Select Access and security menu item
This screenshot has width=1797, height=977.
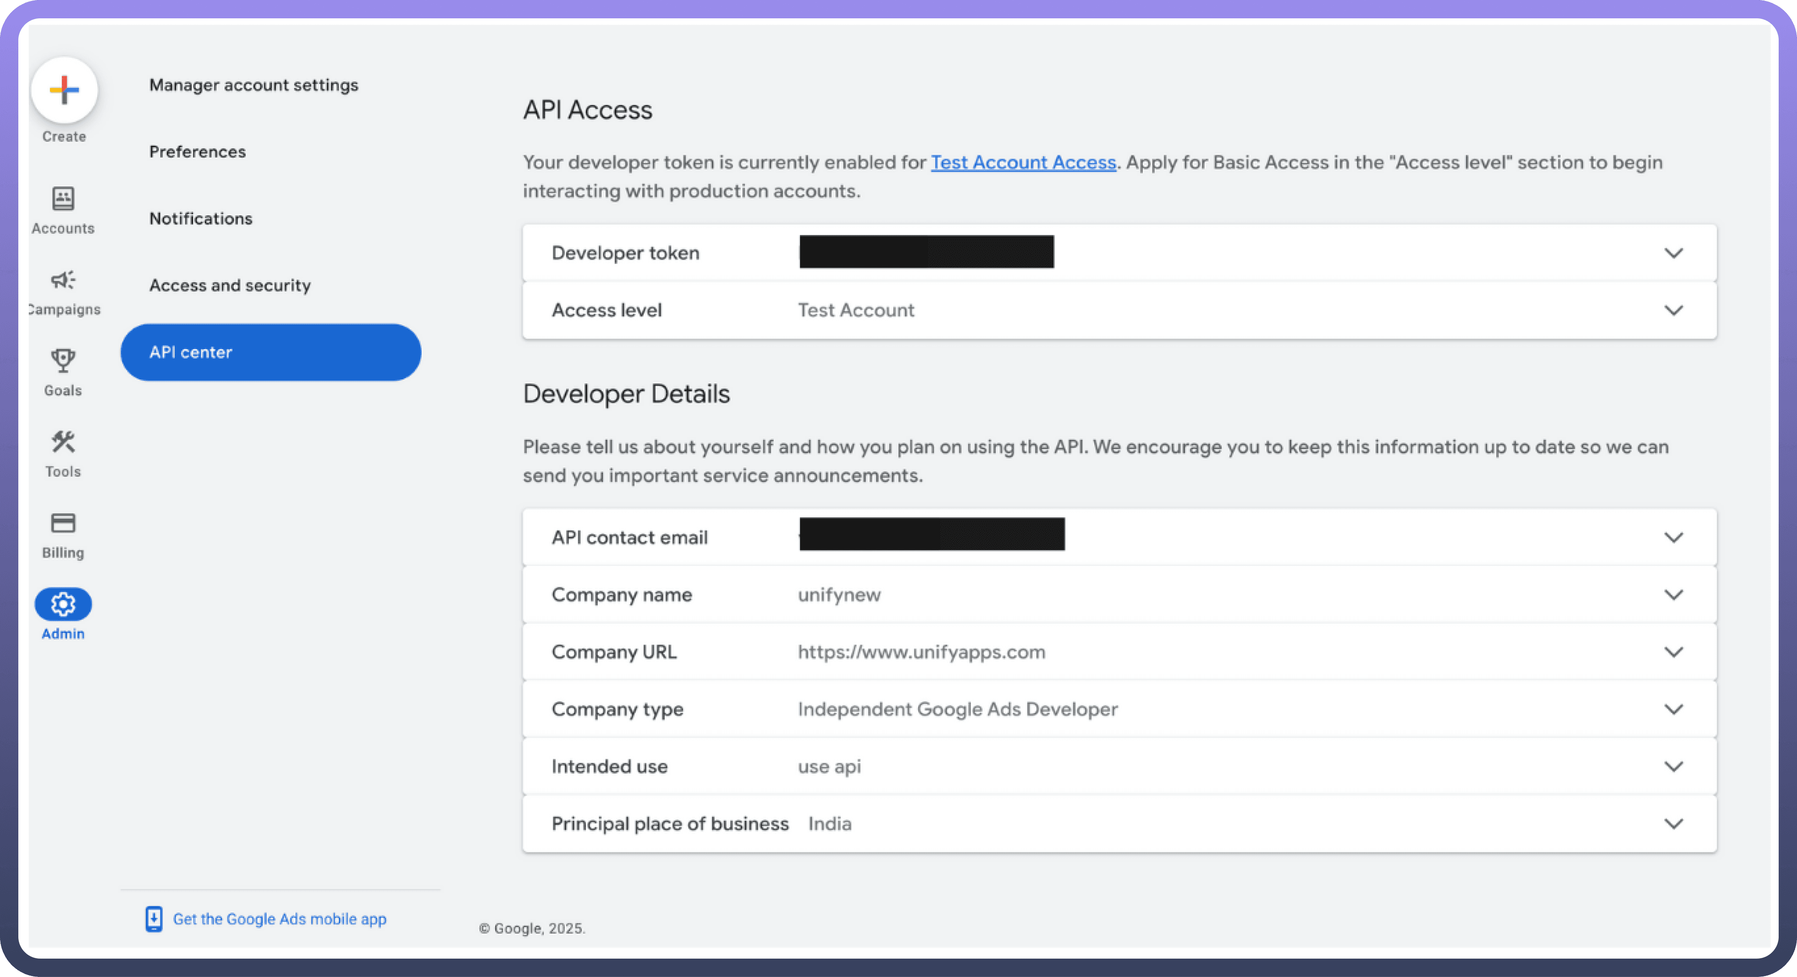pos(230,285)
